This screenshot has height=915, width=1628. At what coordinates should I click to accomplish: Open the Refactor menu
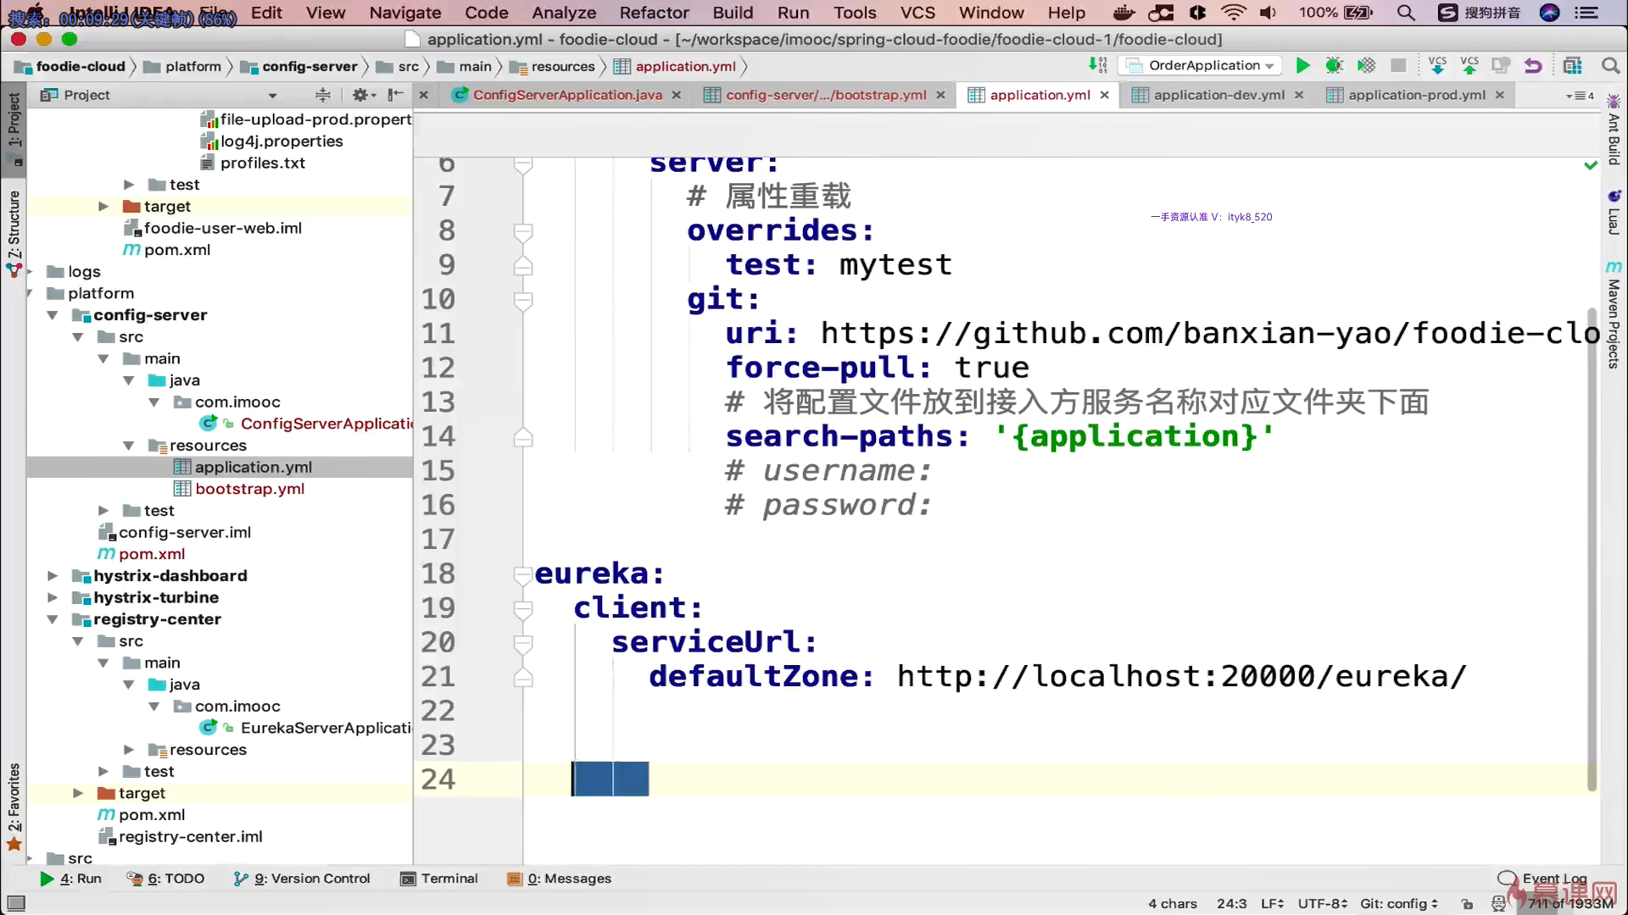click(x=654, y=13)
